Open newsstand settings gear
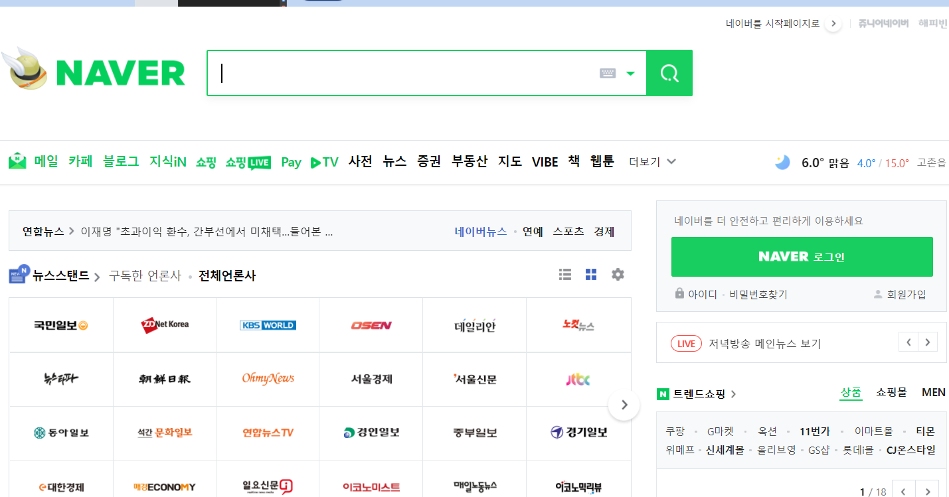 (x=618, y=274)
